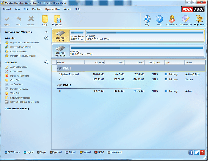This screenshot has height=161, width=208.
Task: Open the Google Plus icon
Action: (x=202, y=152)
